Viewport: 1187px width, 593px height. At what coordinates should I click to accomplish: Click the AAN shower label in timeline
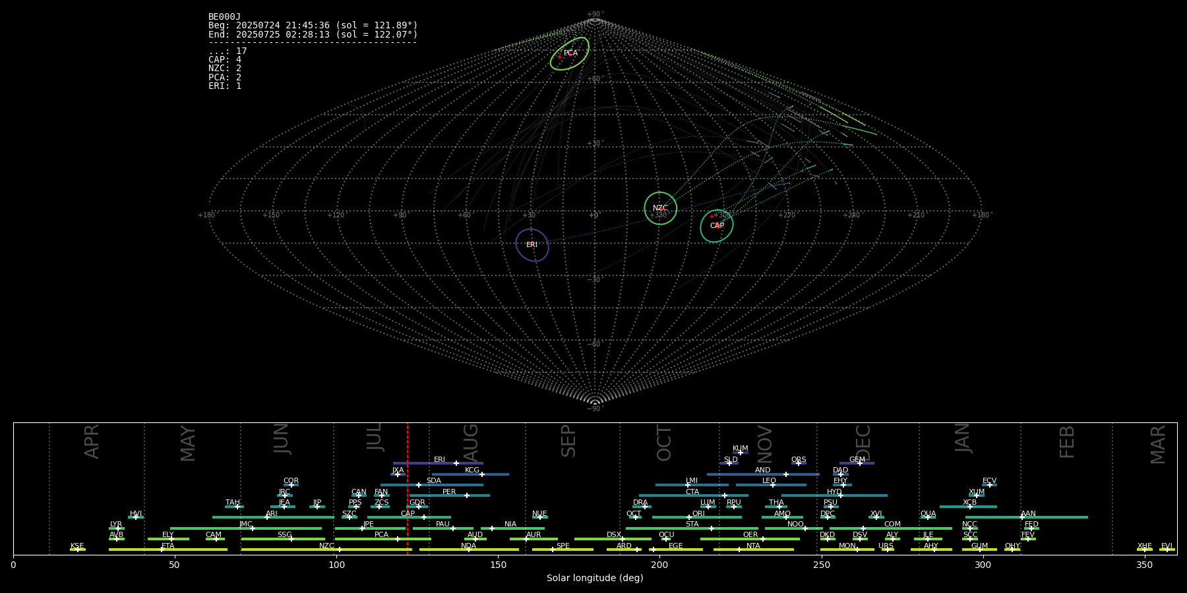(x=1029, y=514)
